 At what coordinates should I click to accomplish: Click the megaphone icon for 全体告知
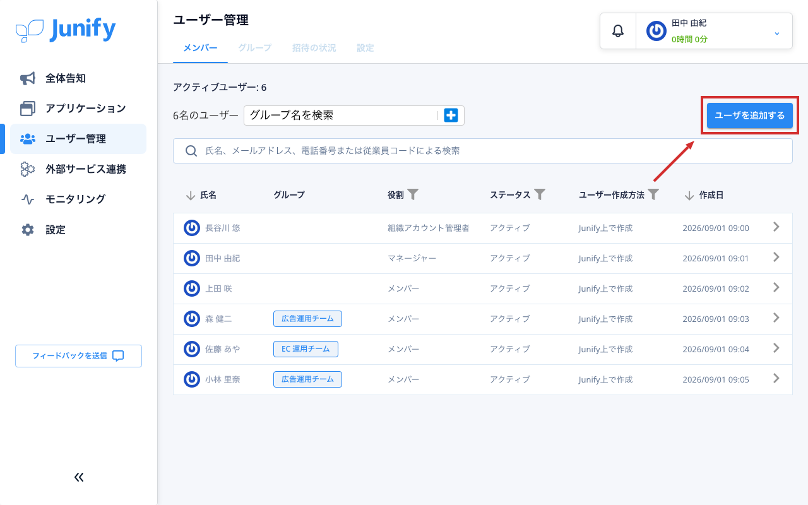tap(28, 78)
